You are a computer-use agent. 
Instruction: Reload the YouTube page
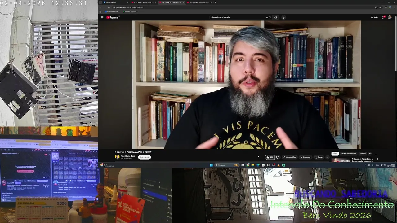[109, 7]
